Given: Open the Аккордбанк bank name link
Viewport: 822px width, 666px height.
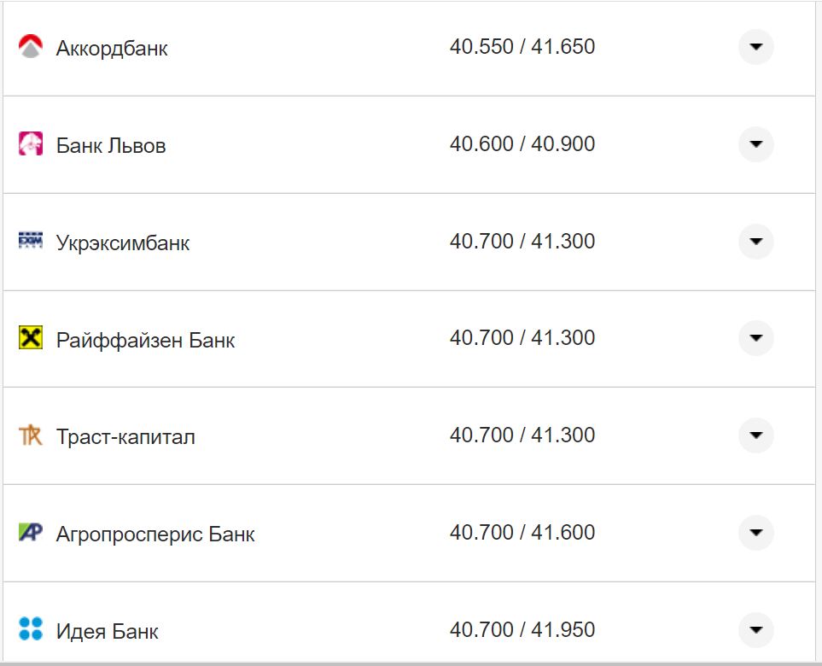Looking at the screenshot, I should (x=112, y=48).
